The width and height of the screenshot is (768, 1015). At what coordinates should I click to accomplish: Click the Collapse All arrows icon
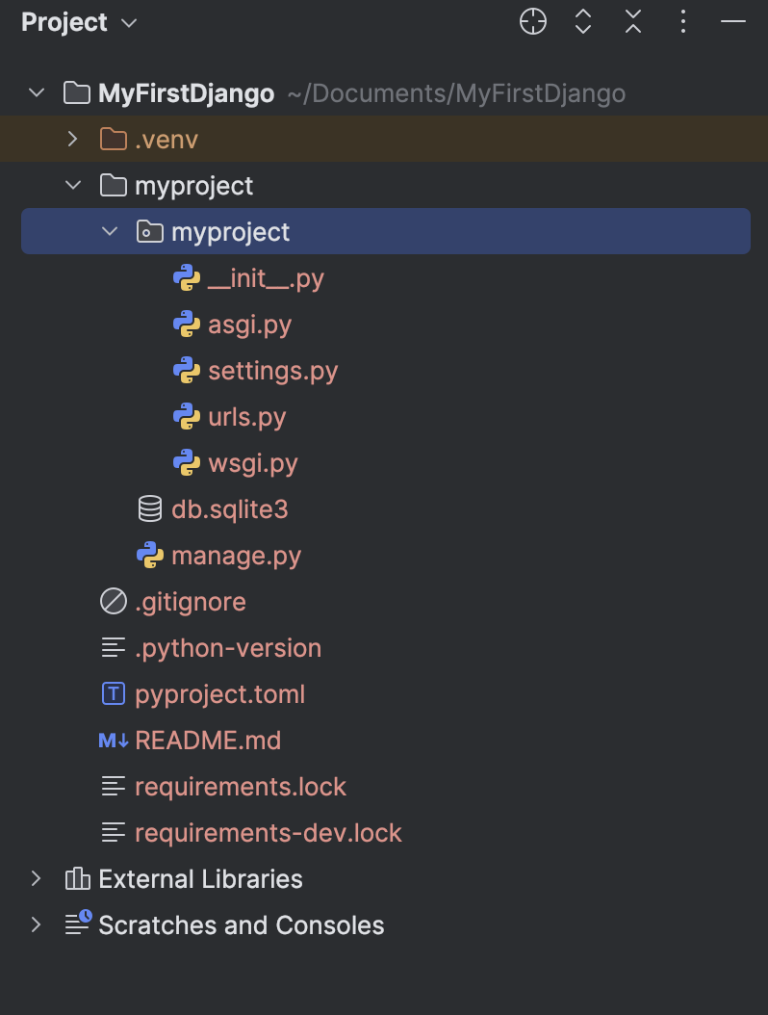633,22
